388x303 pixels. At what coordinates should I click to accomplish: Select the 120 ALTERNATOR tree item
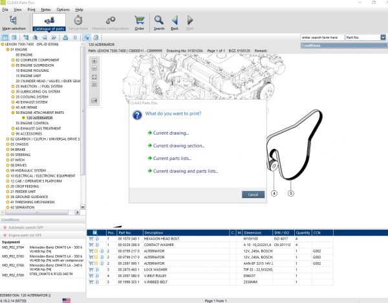[39, 117]
